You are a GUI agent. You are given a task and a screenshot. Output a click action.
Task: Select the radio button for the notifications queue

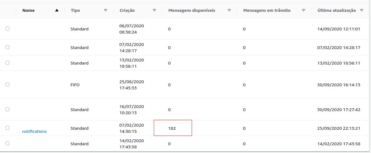point(7,128)
